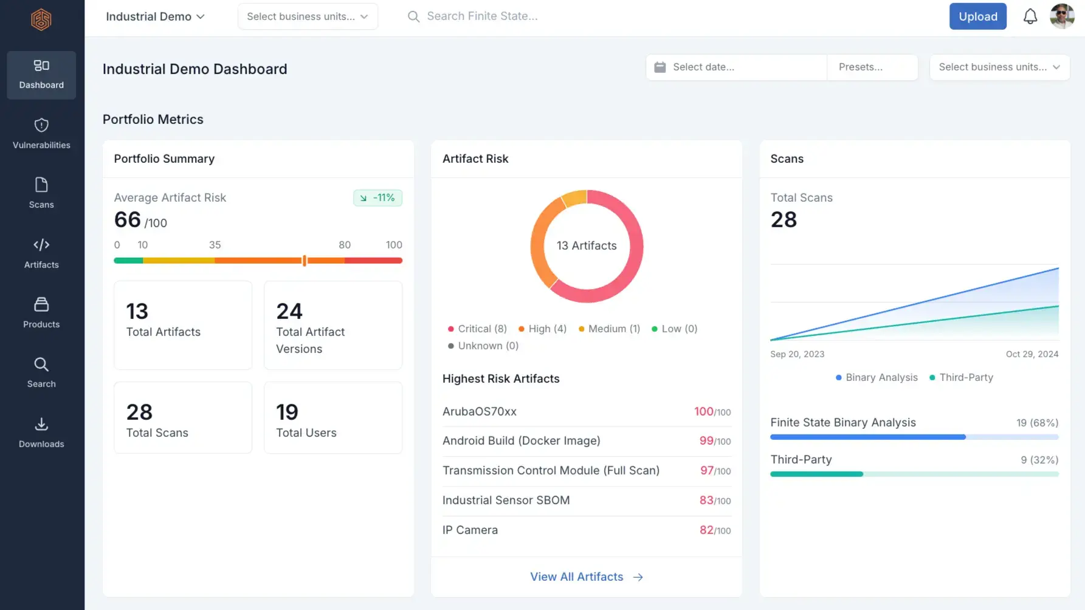Expand the Industrial Demo organization dropdown
Viewport: 1085px width, 610px height.
coord(155,16)
